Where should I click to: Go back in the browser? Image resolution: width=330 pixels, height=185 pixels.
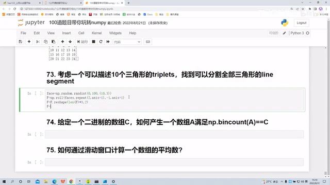click(x=4, y=9)
